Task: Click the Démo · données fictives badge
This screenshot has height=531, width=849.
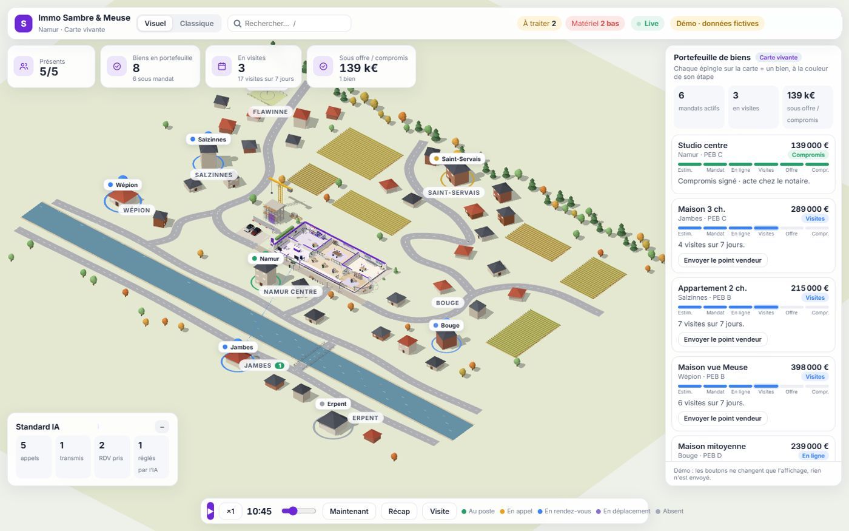Action: (717, 24)
